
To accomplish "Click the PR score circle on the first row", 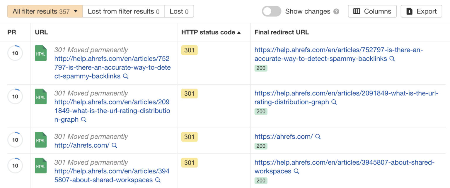I will (x=15, y=53).
